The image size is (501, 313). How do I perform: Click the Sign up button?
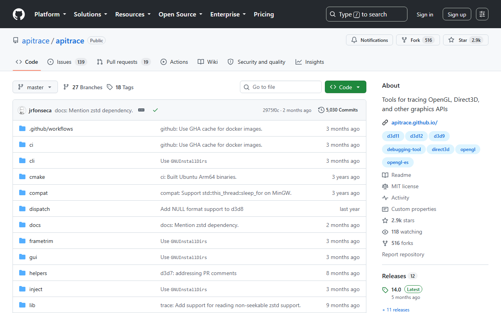coord(457,14)
